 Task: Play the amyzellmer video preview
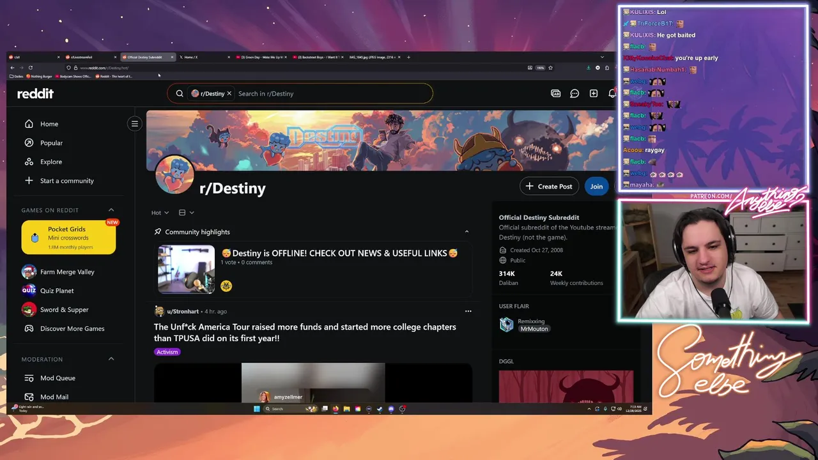coord(313,383)
